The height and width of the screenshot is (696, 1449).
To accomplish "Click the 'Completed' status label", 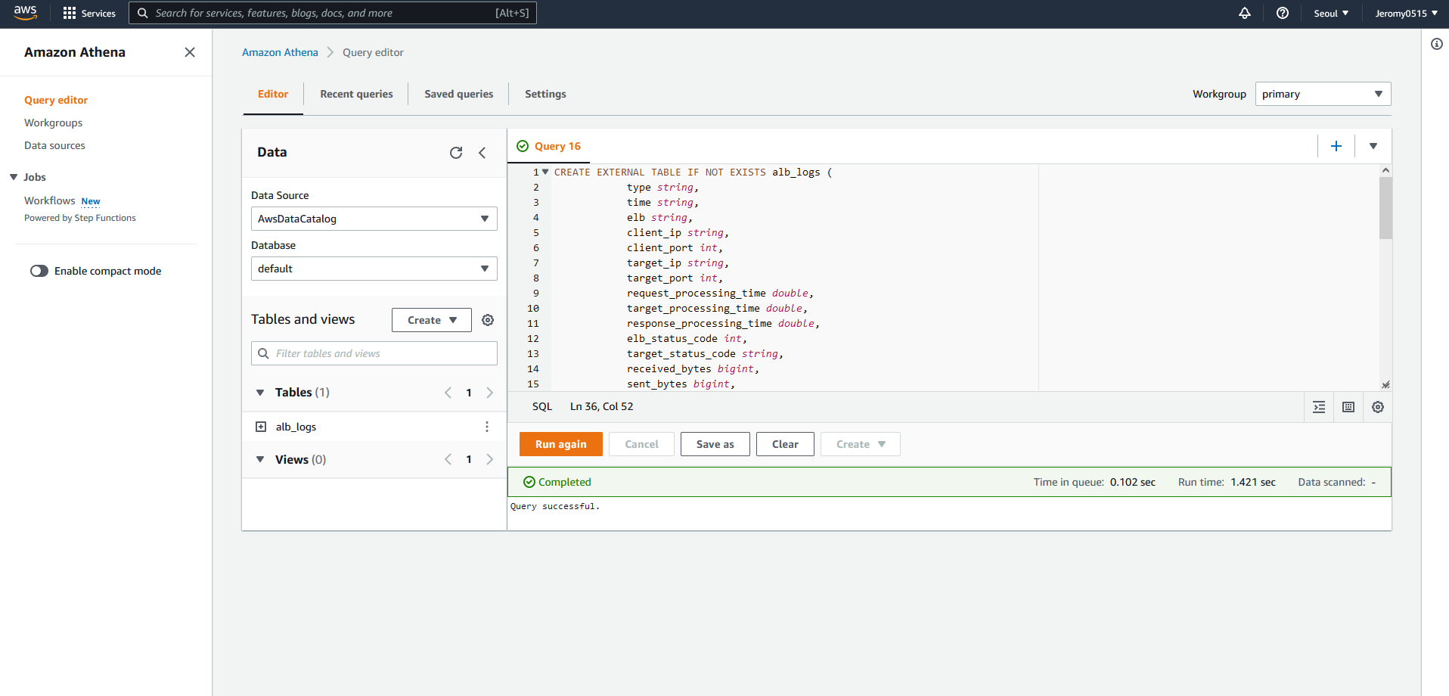I will [x=565, y=482].
